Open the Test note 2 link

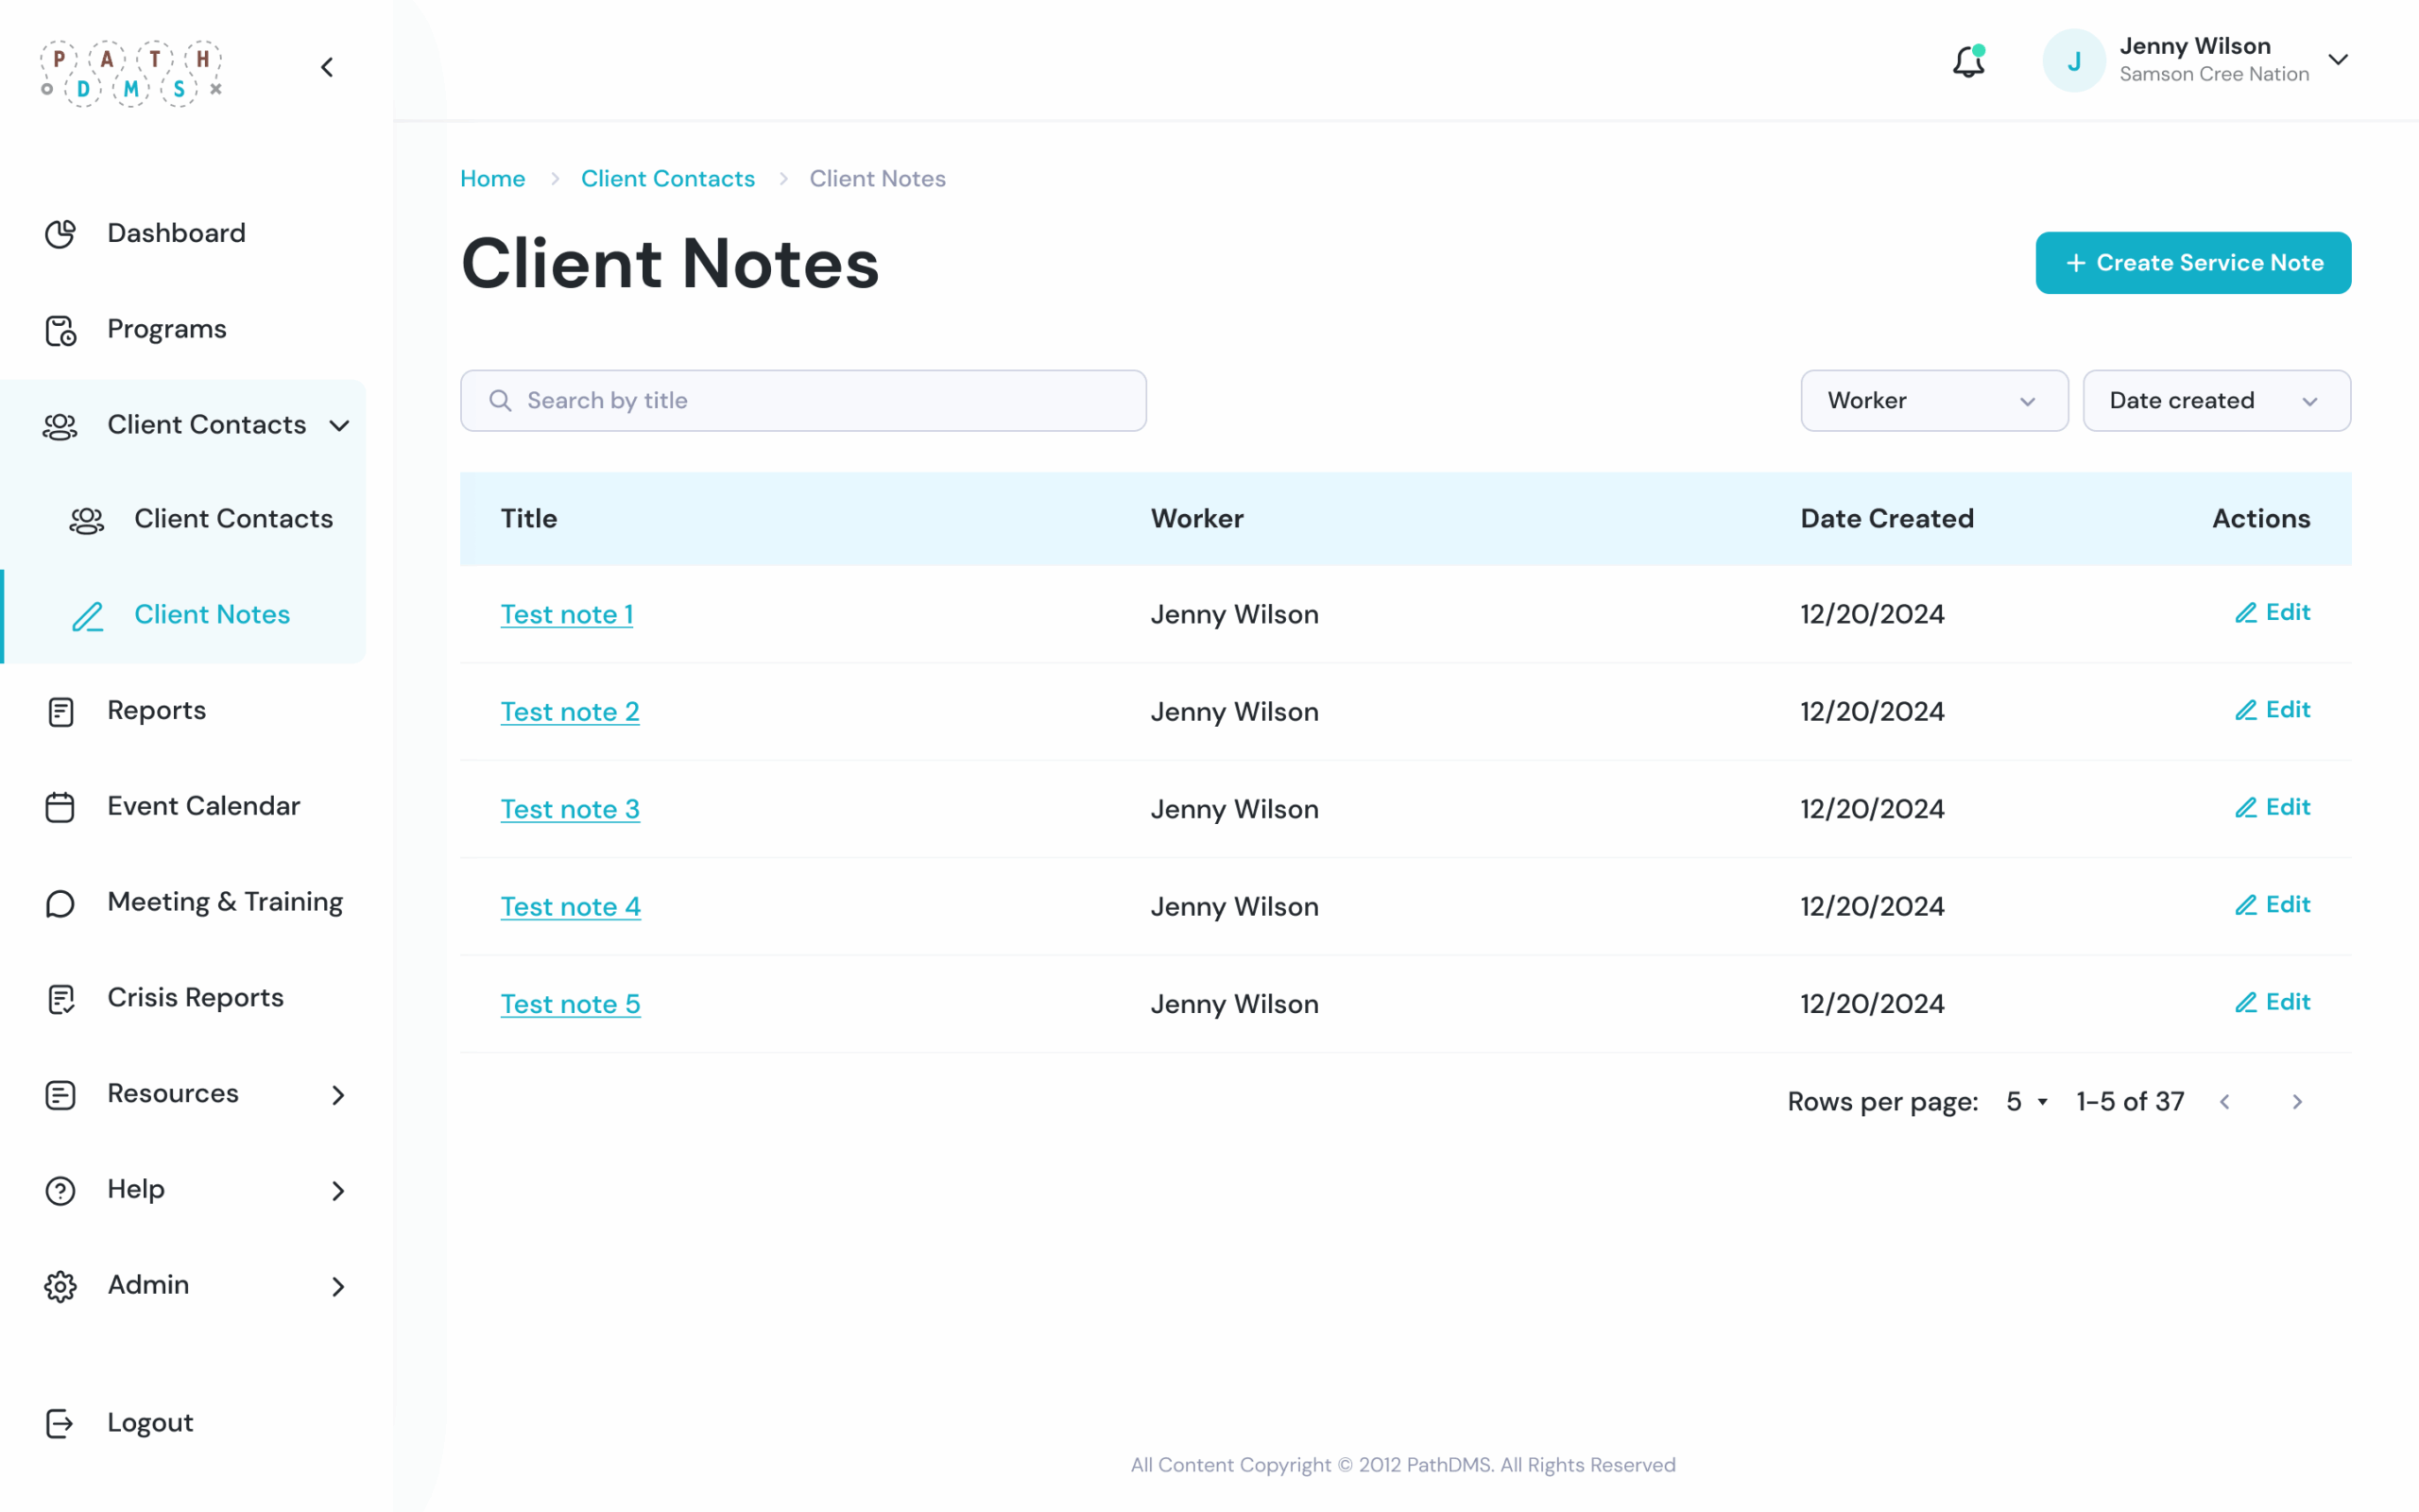(x=570, y=712)
